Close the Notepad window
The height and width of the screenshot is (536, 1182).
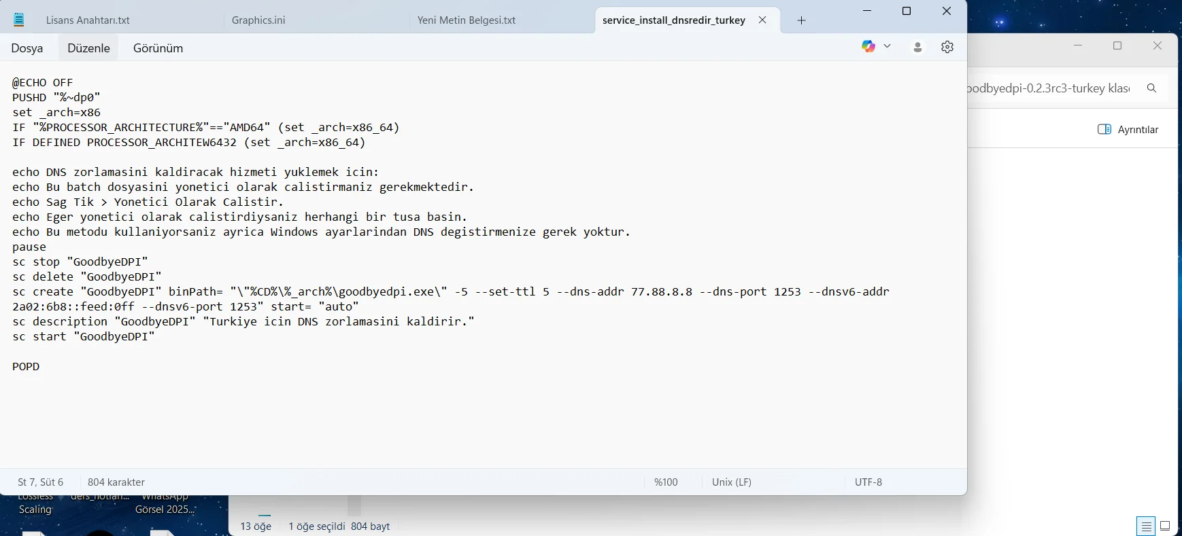947,11
